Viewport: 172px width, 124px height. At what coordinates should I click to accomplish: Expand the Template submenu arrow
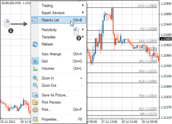point(83,36)
